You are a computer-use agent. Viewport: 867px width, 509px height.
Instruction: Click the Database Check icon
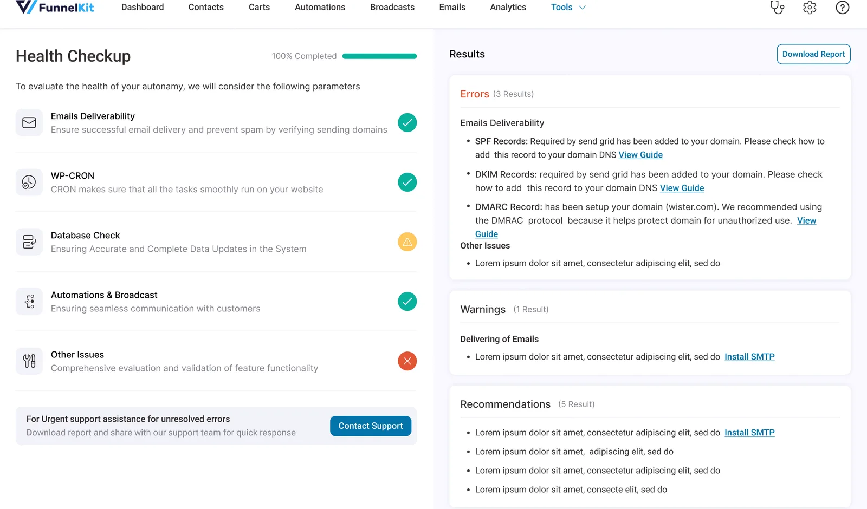[x=29, y=242]
